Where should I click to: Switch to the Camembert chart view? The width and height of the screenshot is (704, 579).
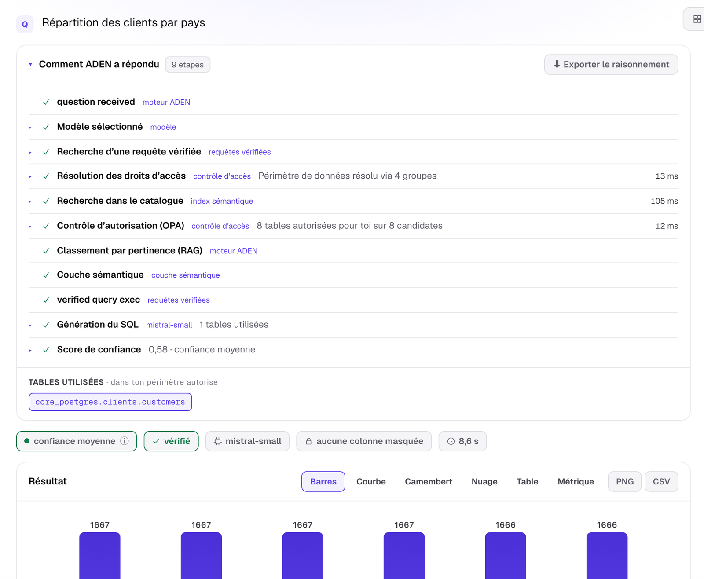[429, 481]
